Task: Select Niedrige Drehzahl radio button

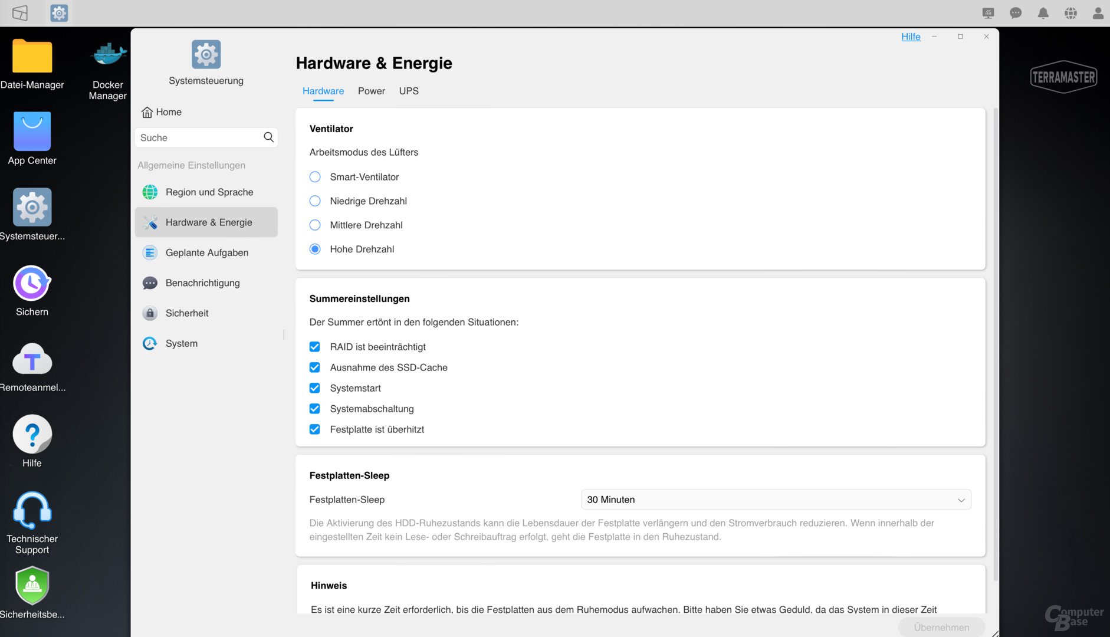Action: coord(315,201)
